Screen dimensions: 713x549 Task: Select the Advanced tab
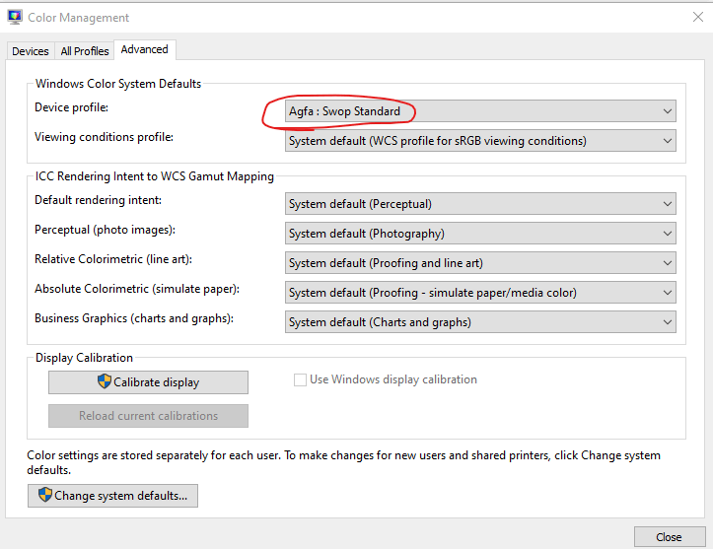(x=145, y=49)
